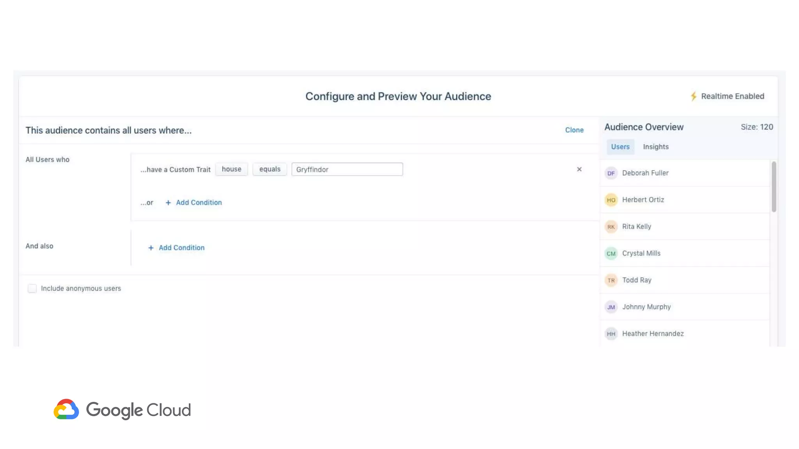The height and width of the screenshot is (449, 799).
Task: Click the Johnny Murphy JM avatar
Action: point(611,307)
